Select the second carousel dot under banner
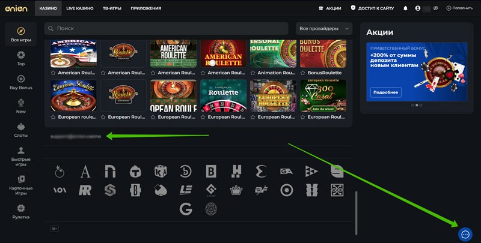The height and width of the screenshot is (243, 481). point(417,105)
